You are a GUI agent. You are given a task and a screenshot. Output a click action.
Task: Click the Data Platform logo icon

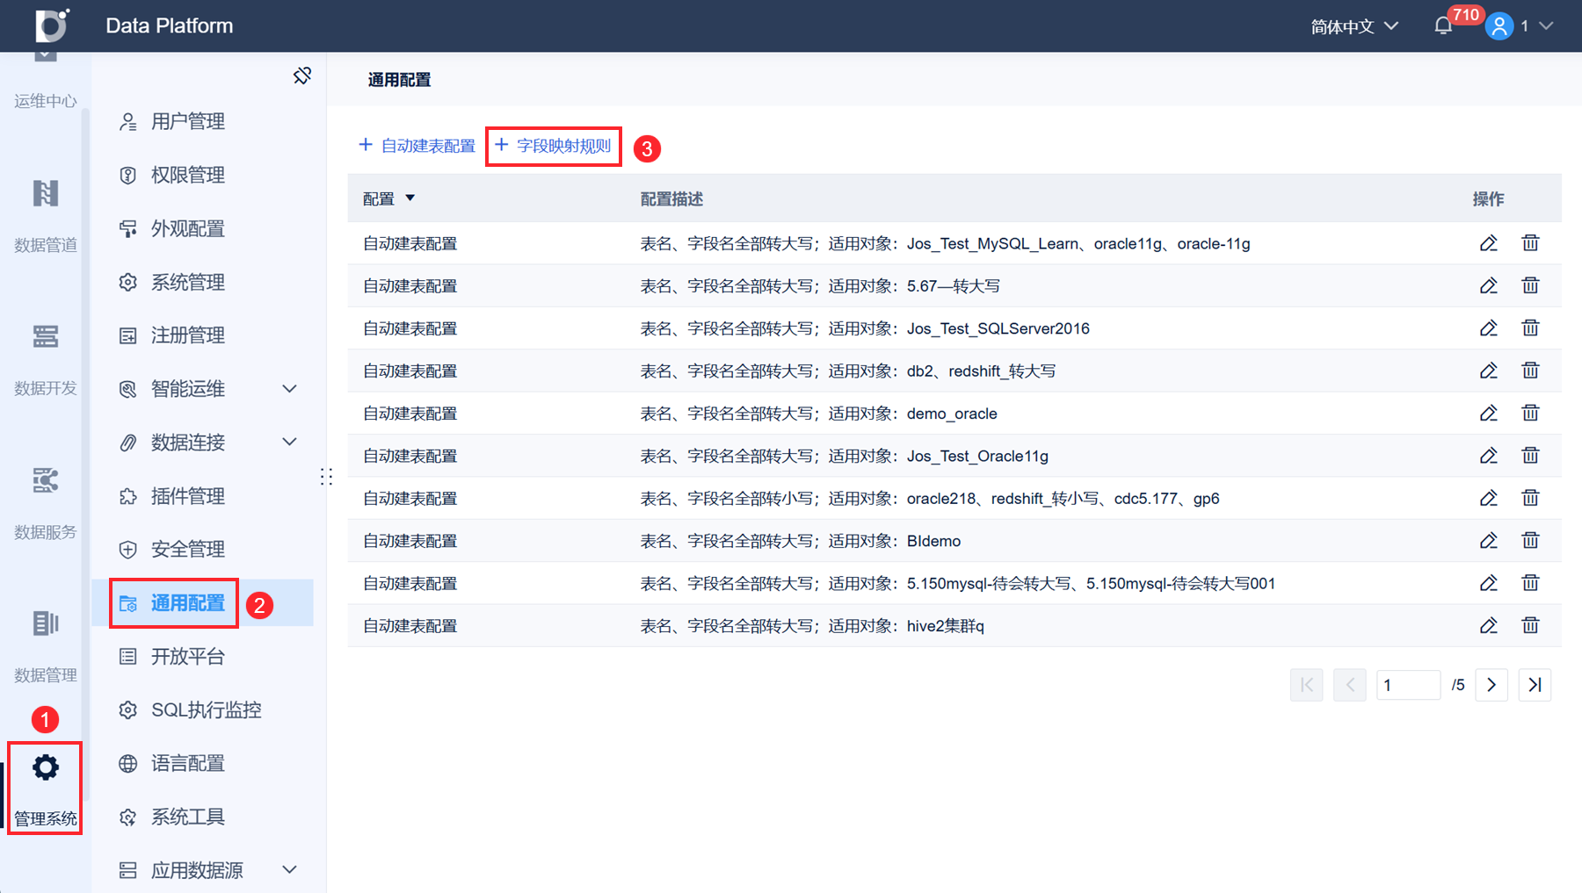point(52,25)
